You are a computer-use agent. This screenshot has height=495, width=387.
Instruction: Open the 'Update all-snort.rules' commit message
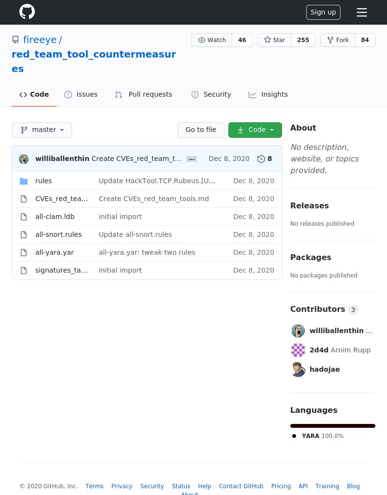point(135,234)
